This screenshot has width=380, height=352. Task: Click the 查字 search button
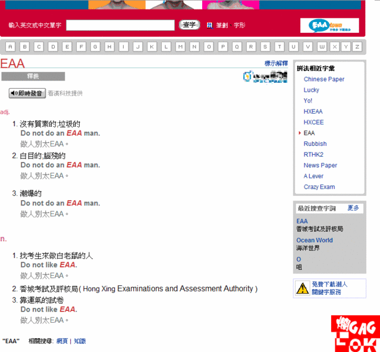pos(189,25)
